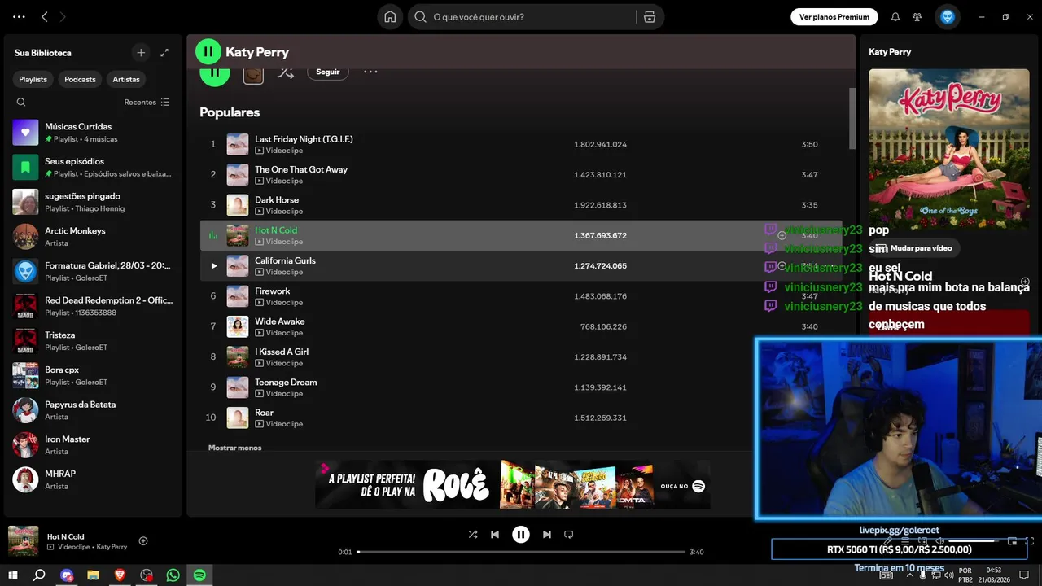Open Papyrus da Batata artist
This screenshot has height=586, width=1042.
pyautogui.click(x=93, y=410)
